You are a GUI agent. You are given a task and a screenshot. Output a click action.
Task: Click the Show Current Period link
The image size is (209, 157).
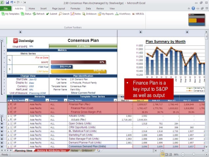pyautogui.click(x=83, y=93)
